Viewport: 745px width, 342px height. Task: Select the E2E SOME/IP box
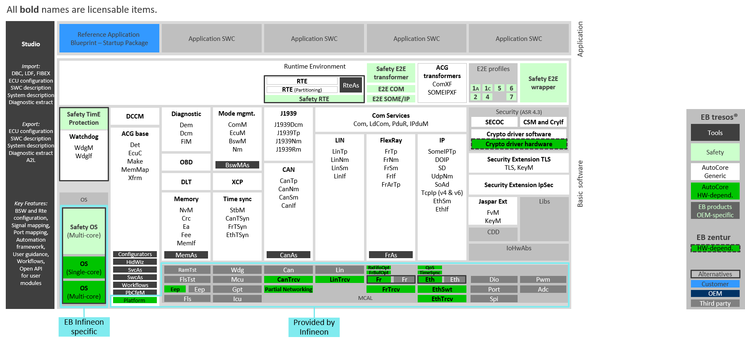coord(391,99)
